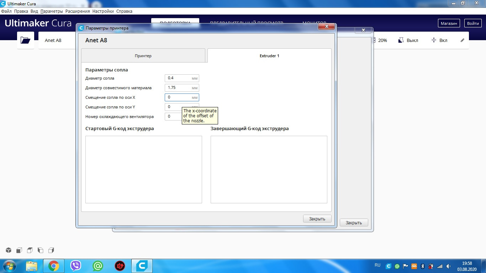
Task: Focus the Диаметр сопла input field
Action: pos(182,78)
